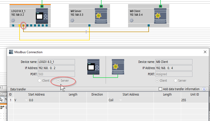Click the LOGO! module image in Modbus dialog

coord(93,67)
